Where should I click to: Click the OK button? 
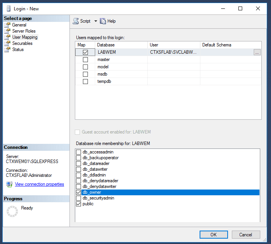[x=214, y=234]
